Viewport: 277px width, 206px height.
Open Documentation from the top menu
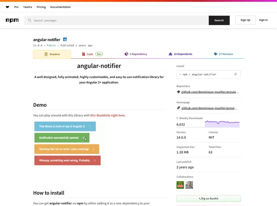click(x=60, y=7)
